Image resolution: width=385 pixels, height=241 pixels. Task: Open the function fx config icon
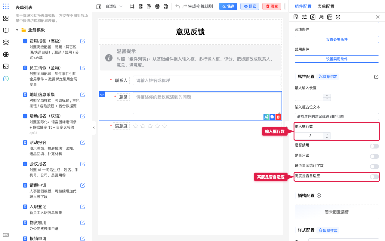tap(313, 17)
